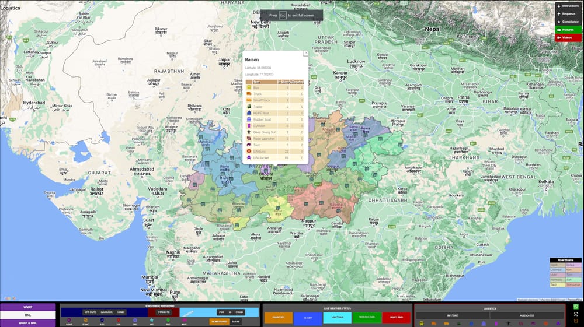This screenshot has width=584, height=327.
Task: Switch to the WNRF tab
Action: click(28, 307)
